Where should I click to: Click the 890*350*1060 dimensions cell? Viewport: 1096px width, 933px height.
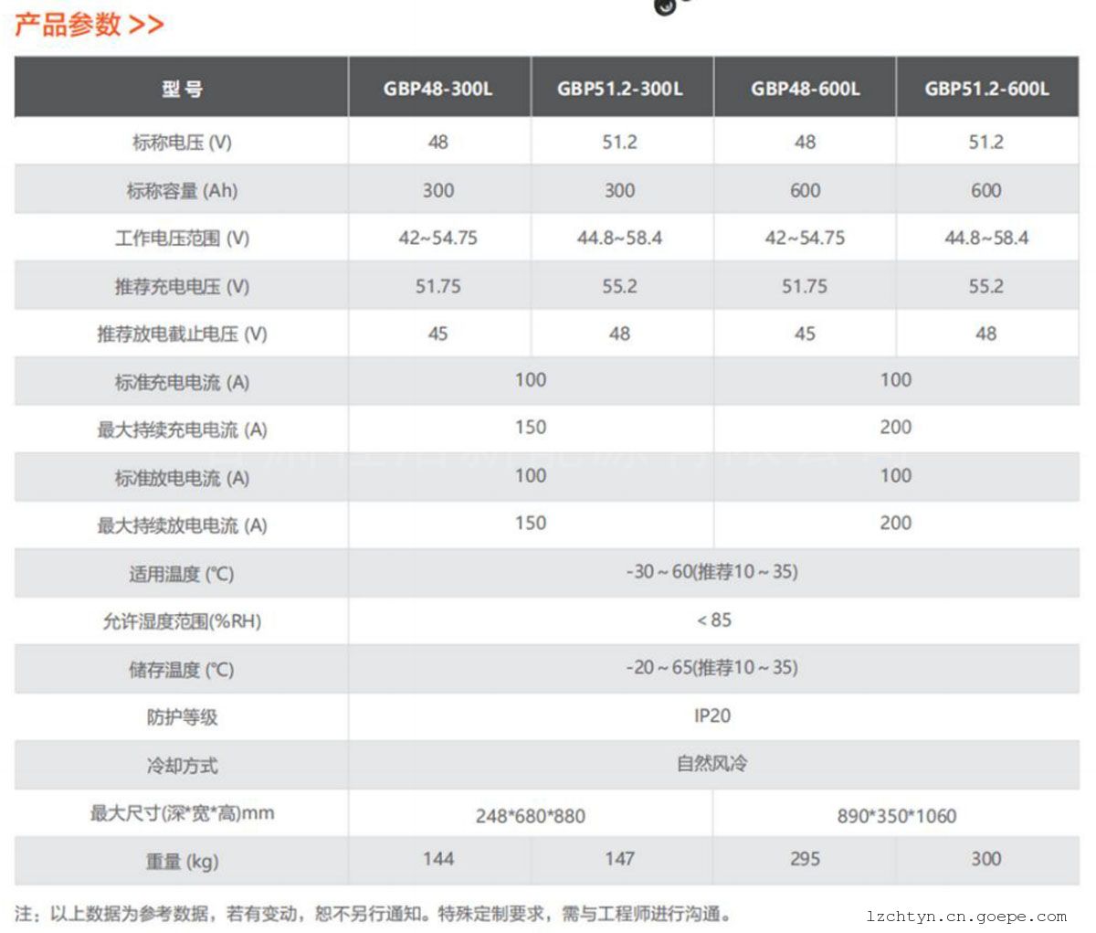[x=896, y=816]
